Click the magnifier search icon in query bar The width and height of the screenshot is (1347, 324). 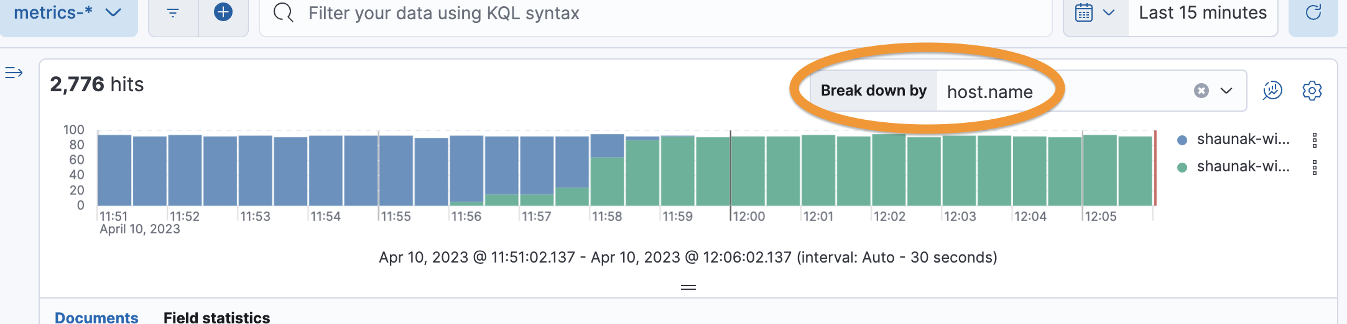pos(284,13)
